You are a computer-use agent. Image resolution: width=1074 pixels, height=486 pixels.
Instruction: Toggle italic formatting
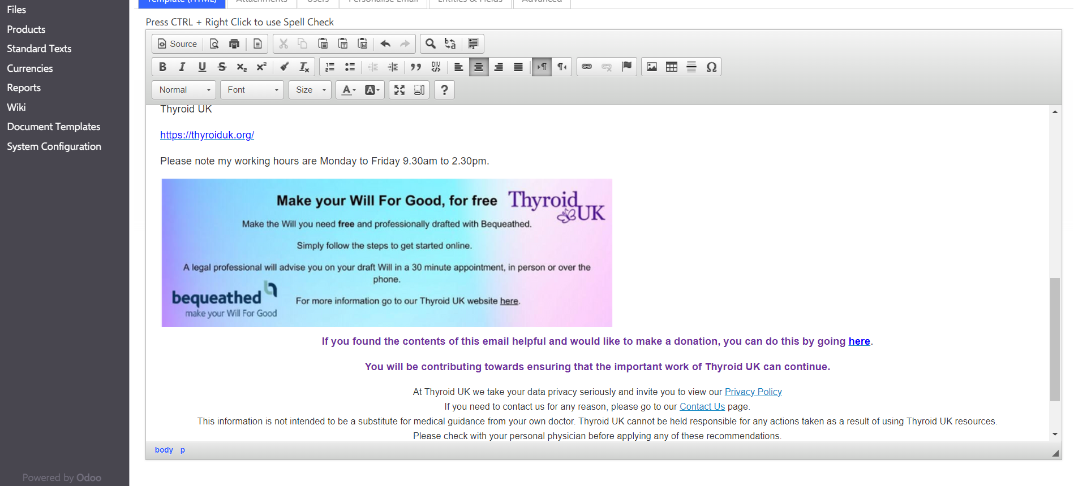182,67
